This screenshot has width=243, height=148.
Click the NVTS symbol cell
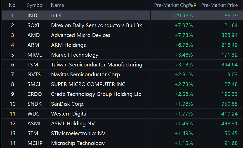pos(34,75)
